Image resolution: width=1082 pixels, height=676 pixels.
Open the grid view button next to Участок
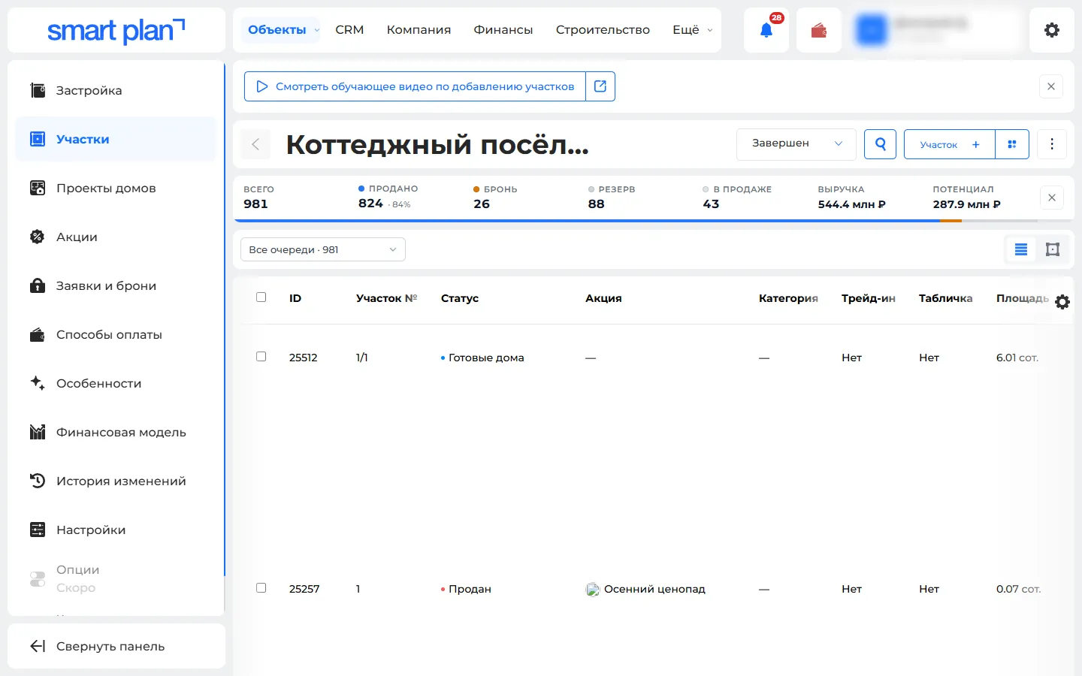tap(1012, 144)
